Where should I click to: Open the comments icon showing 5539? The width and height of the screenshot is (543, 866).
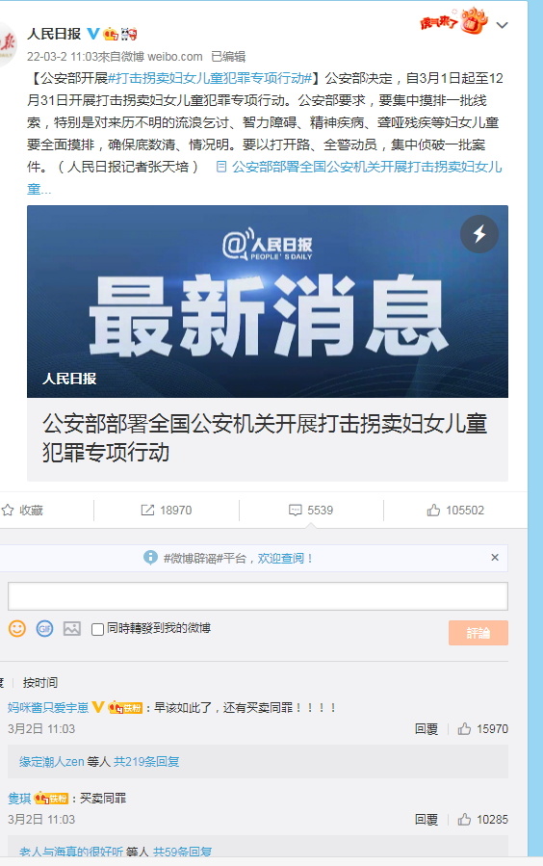pyautogui.click(x=296, y=510)
